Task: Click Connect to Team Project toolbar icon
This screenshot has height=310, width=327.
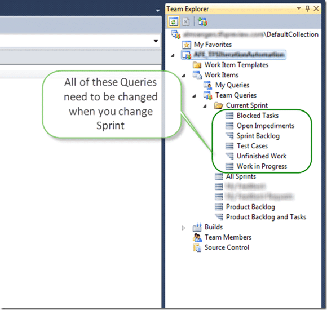Action: point(202,21)
